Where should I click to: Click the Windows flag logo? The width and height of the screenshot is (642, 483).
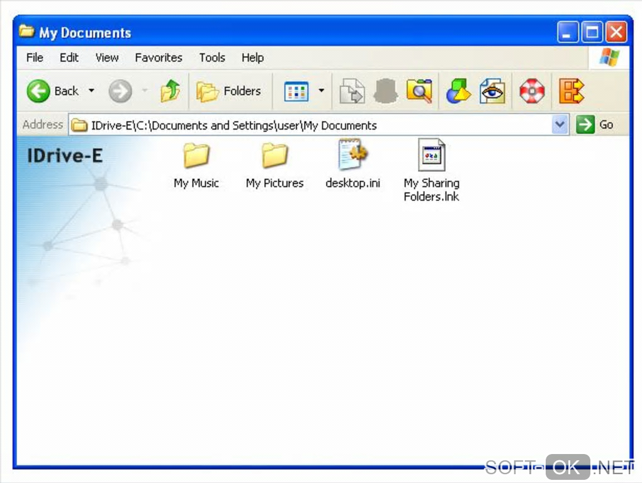[x=609, y=57]
